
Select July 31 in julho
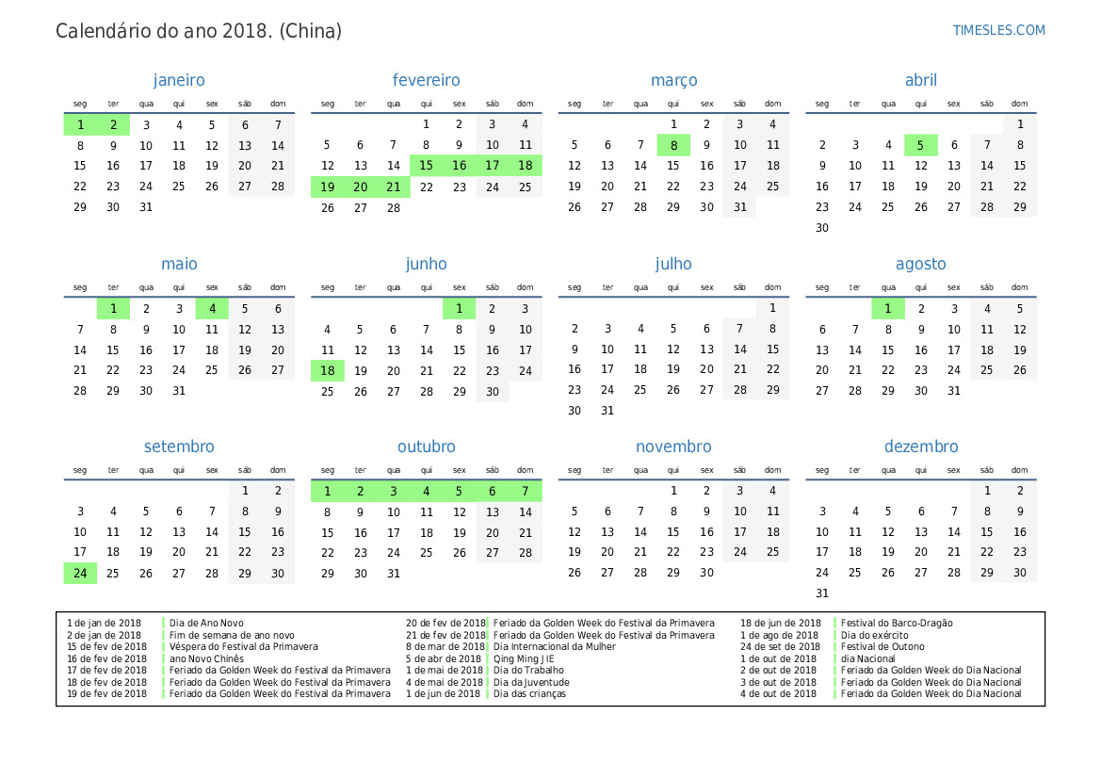coord(607,411)
